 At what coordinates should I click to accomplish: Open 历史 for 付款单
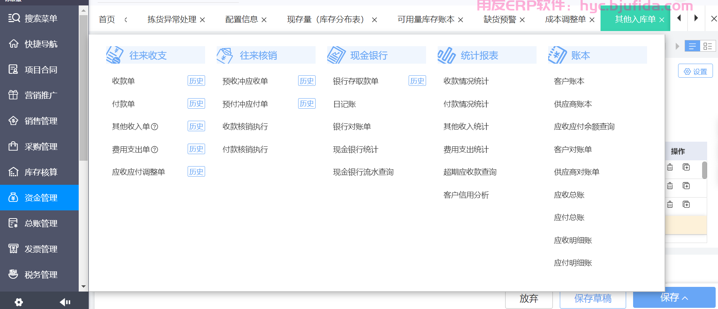(196, 104)
